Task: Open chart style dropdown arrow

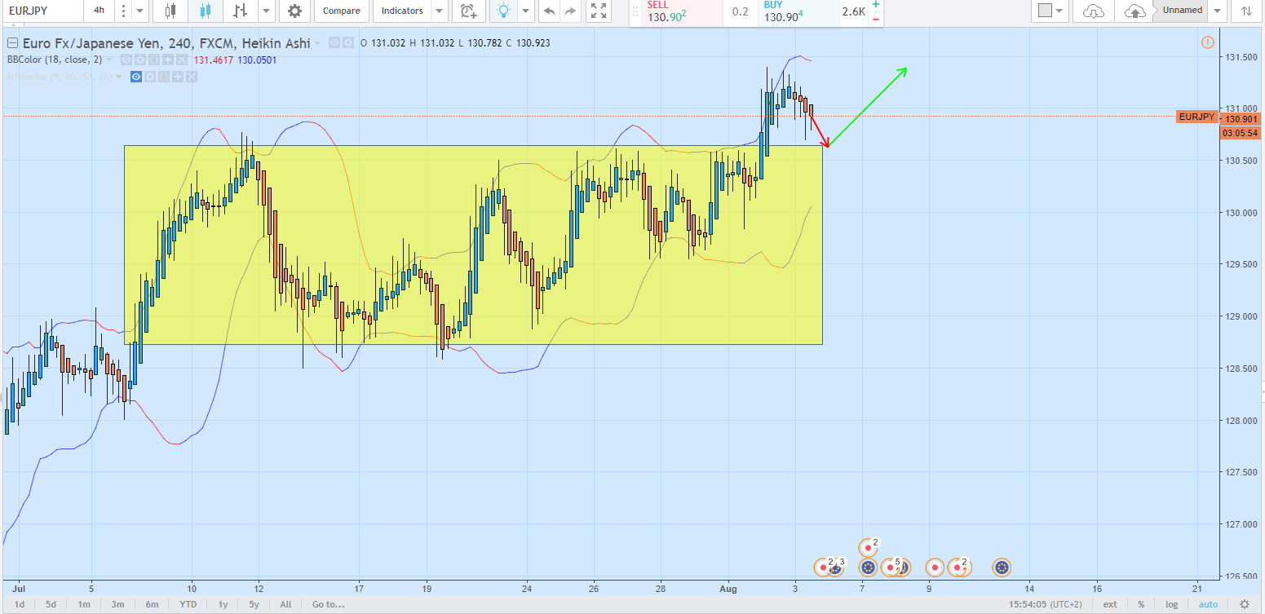Action: coord(267,11)
